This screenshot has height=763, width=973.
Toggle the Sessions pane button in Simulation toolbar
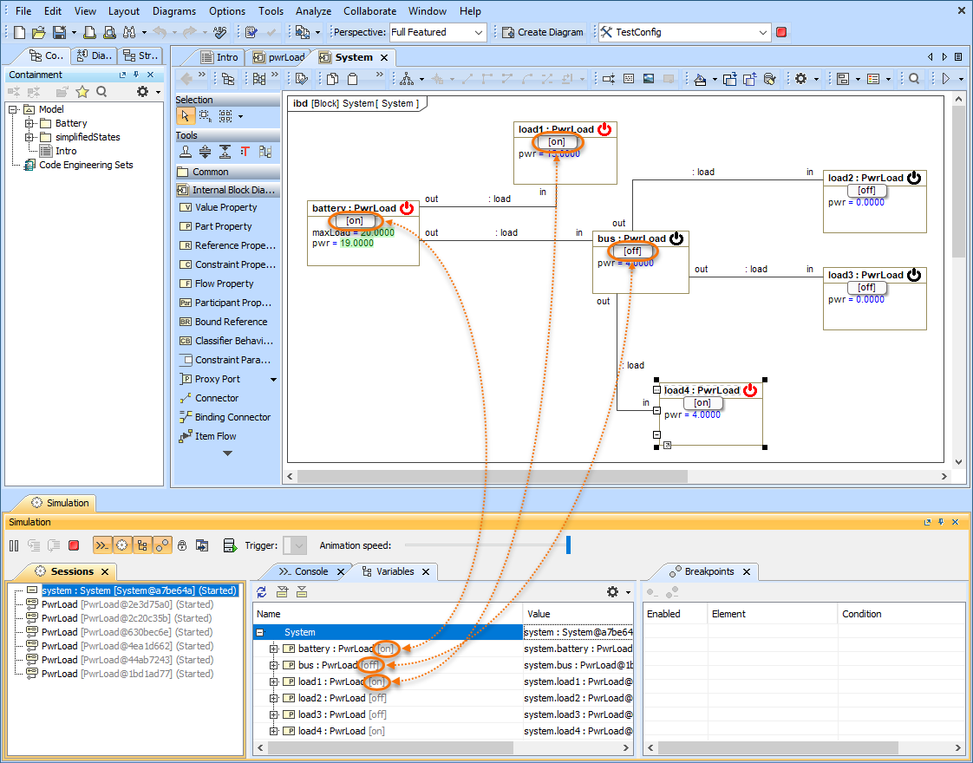[x=122, y=545]
